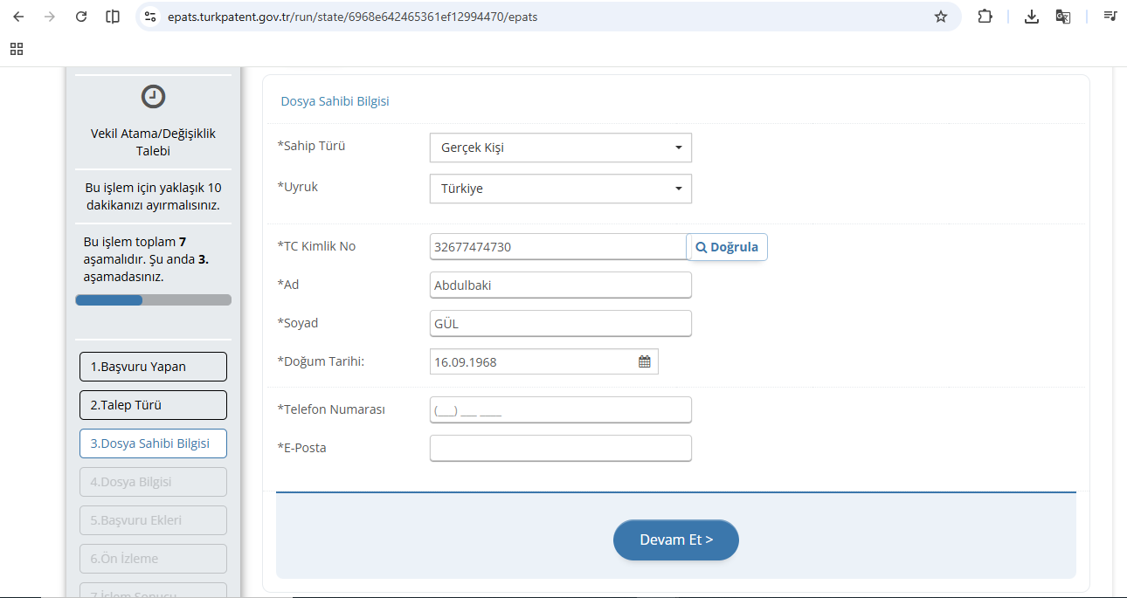
Task: Click the translate page icon
Action: pos(1063,17)
